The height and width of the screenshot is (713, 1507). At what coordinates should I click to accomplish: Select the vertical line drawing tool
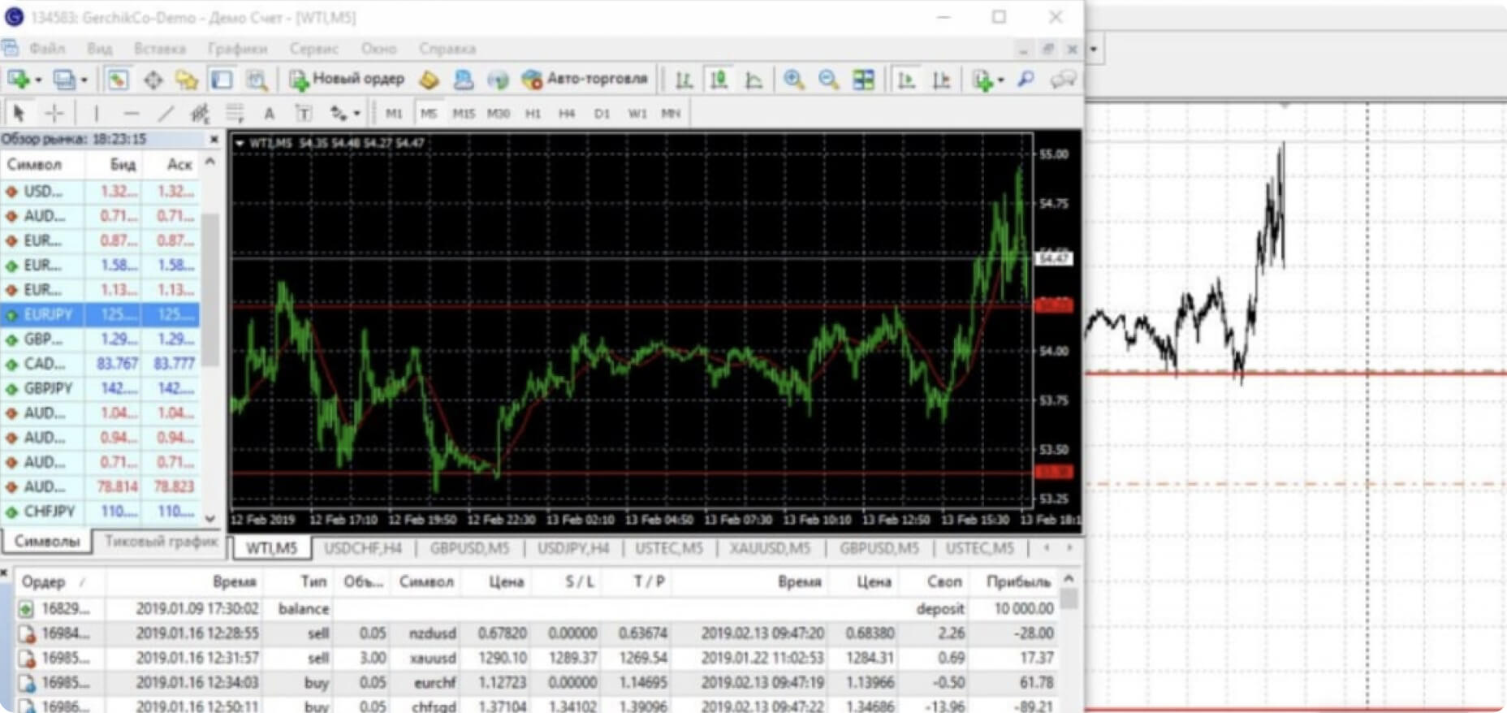coord(96,113)
